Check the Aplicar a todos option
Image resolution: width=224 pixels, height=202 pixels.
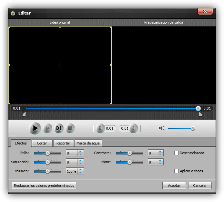pyautogui.click(x=176, y=171)
